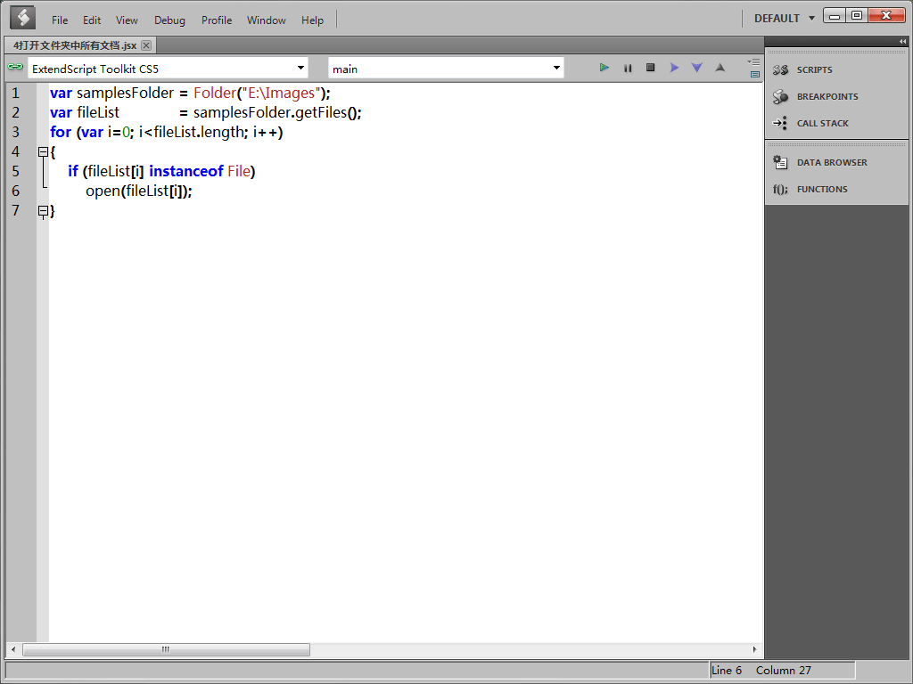Minimize the ExtendScript Toolkit window
The image size is (913, 684).
[x=835, y=16]
